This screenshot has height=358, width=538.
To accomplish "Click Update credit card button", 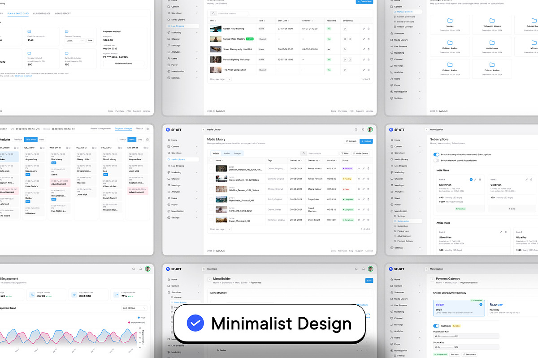I will 124,64.
